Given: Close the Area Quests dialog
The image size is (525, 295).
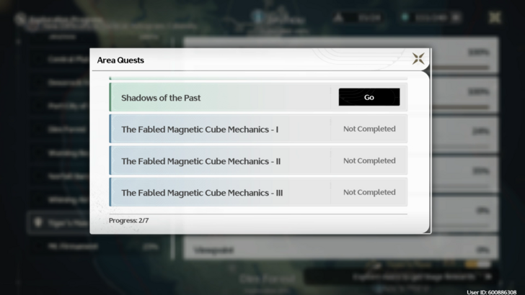Looking at the screenshot, I should [x=418, y=59].
